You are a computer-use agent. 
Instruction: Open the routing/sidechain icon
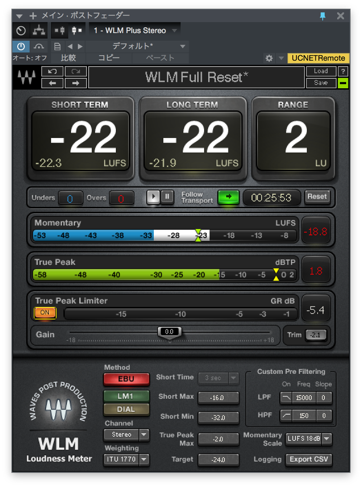[x=39, y=30]
